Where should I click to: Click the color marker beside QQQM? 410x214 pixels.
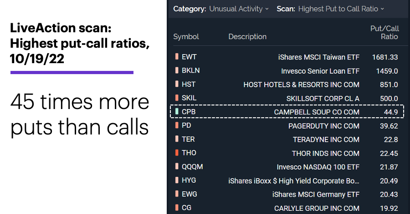pyautogui.click(x=177, y=167)
